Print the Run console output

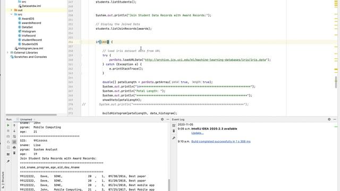[14, 147]
